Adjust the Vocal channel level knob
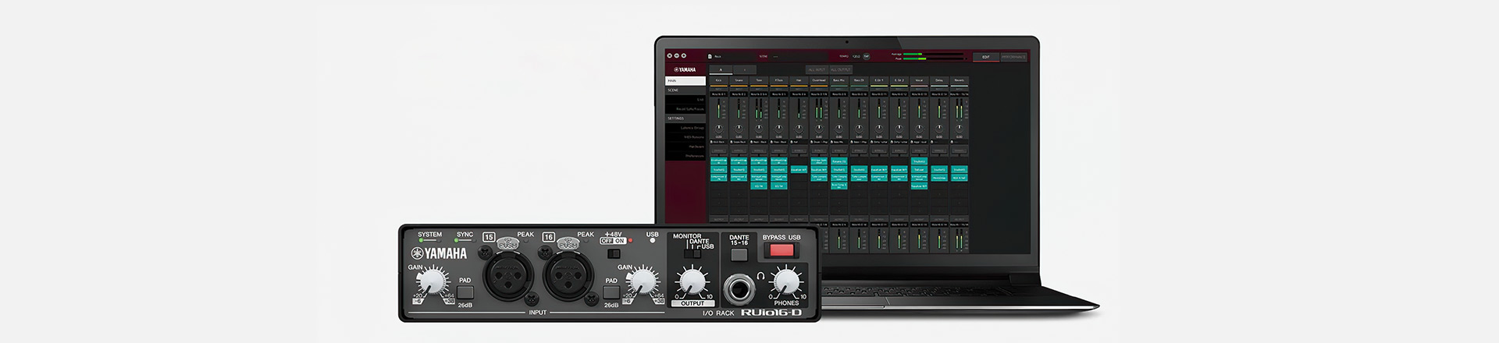The image size is (1499, 343). click(x=919, y=129)
